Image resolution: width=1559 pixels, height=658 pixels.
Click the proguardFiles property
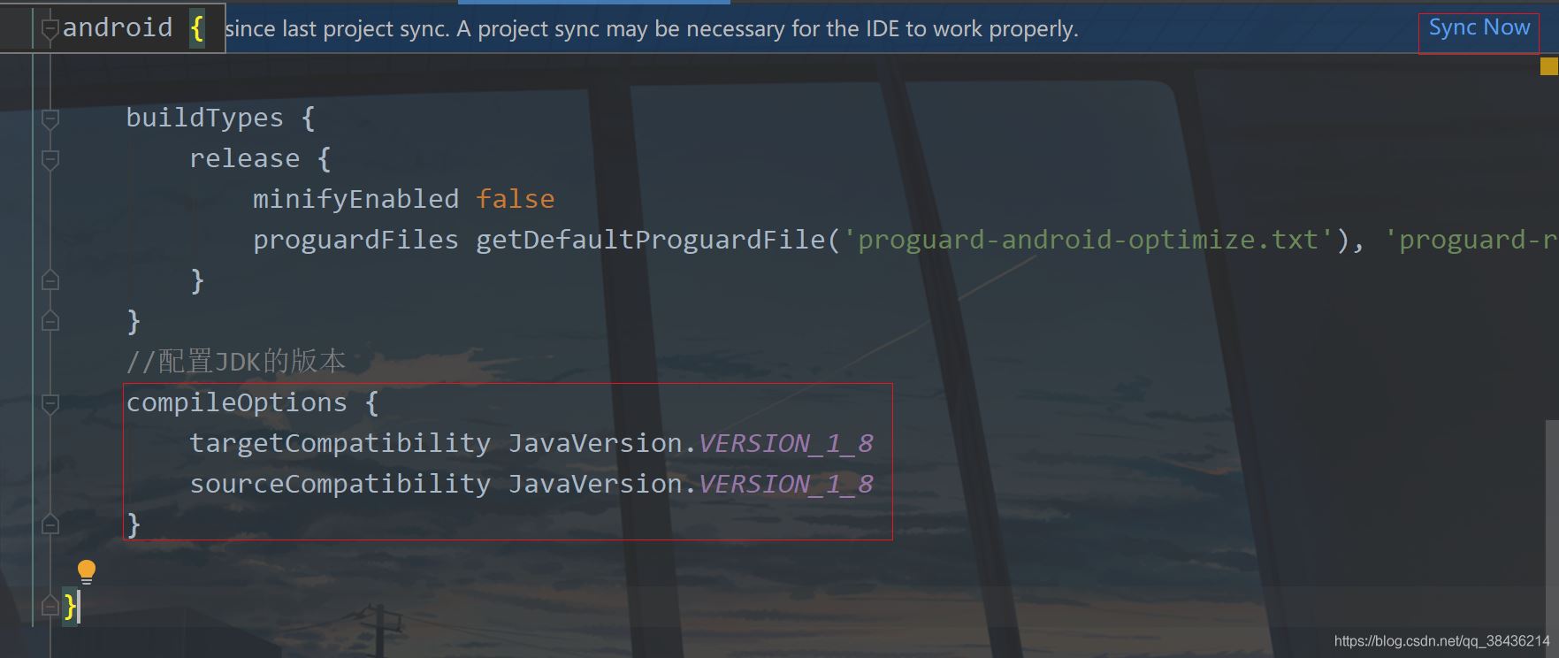pos(355,240)
